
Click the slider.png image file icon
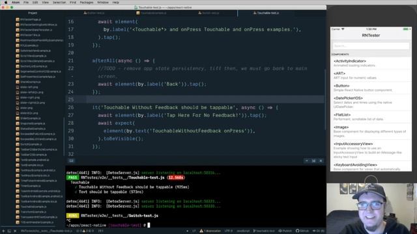[18, 108]
